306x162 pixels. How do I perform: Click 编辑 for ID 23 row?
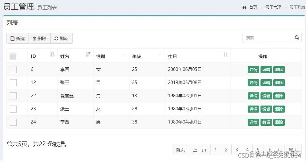(266, 109)
